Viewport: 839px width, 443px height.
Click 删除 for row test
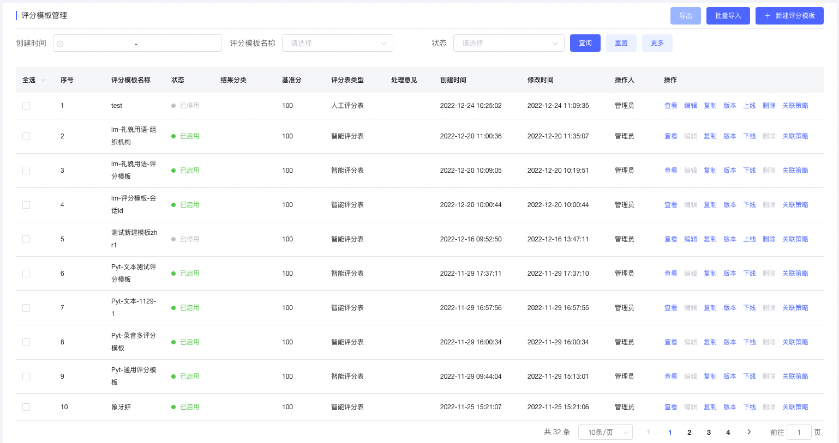[x=769, y=106]
